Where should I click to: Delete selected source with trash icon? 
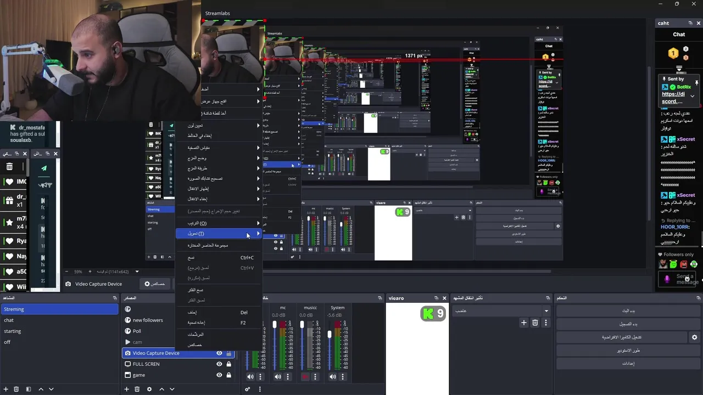coord(137,389)
